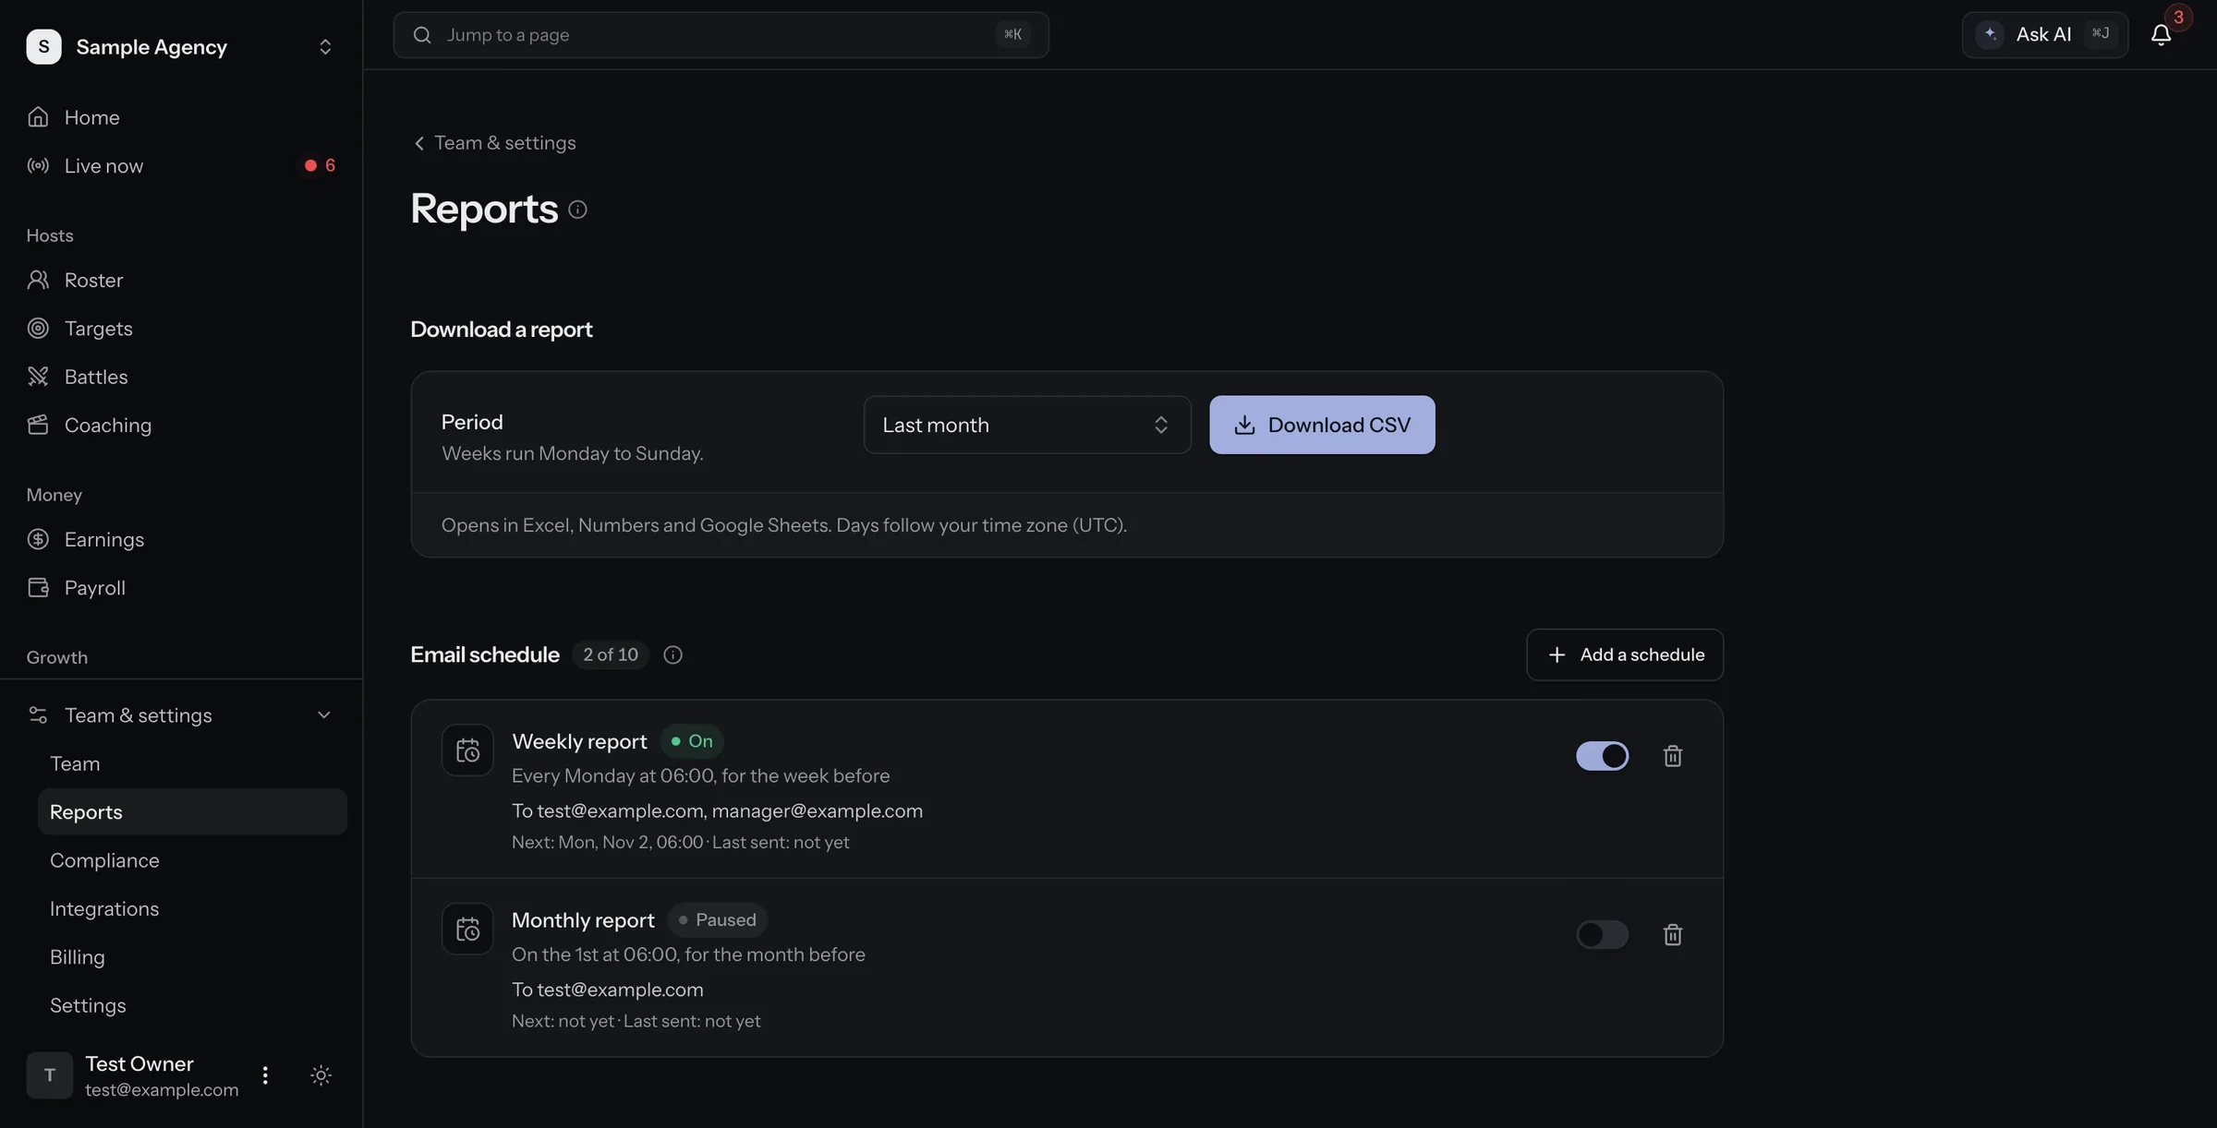
Task: Go to Home in sidebar
Action: (x=181, y=117)
